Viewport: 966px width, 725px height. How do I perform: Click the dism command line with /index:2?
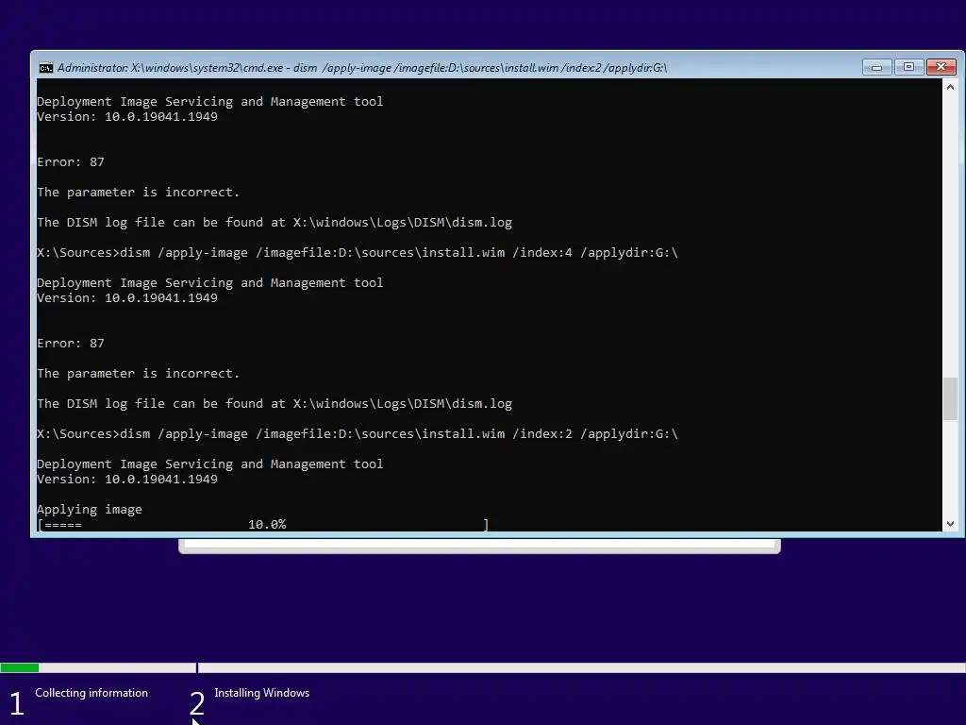tap(358, 434)
